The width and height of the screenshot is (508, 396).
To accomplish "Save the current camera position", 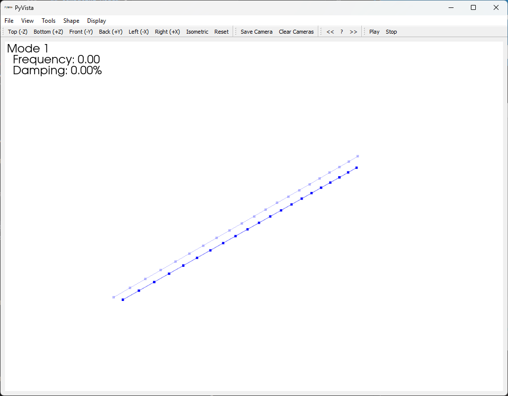I will [x=256, y=31].
